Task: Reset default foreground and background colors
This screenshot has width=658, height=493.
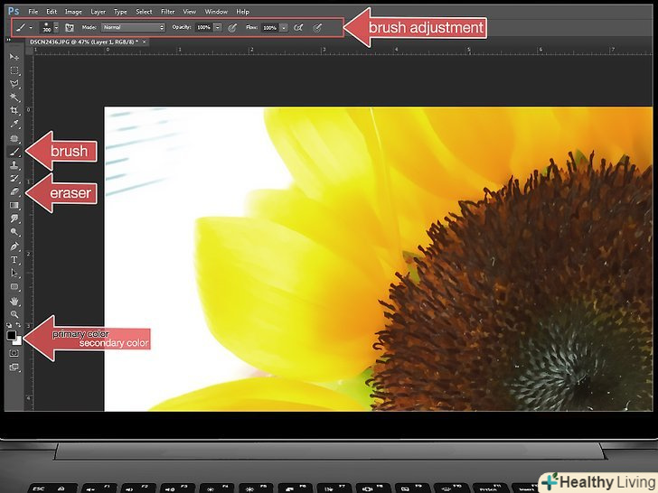Action: [x=9, y=325]
